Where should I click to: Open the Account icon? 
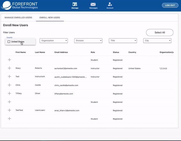[x=110, y=5]
